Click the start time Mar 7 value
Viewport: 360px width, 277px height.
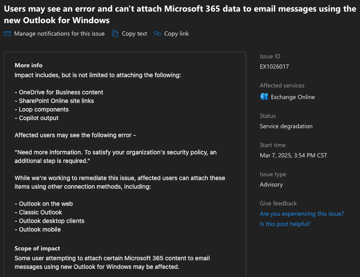(x=293, y=155)
